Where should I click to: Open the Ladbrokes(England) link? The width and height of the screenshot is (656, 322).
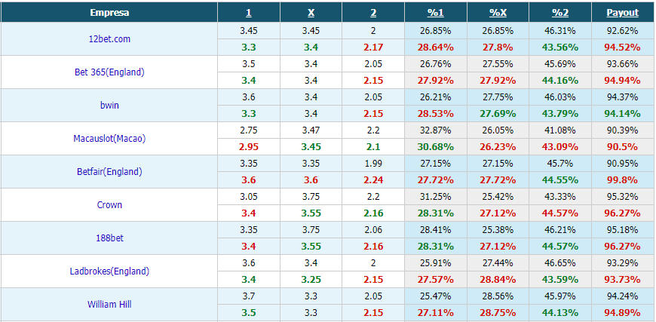(x=109, y=271)
